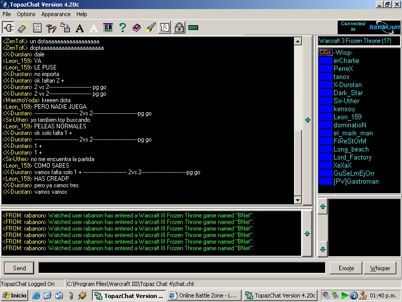
Task: Toggle the crossed-out page icon
Action: pyautogui.click(x=165, y=27)
